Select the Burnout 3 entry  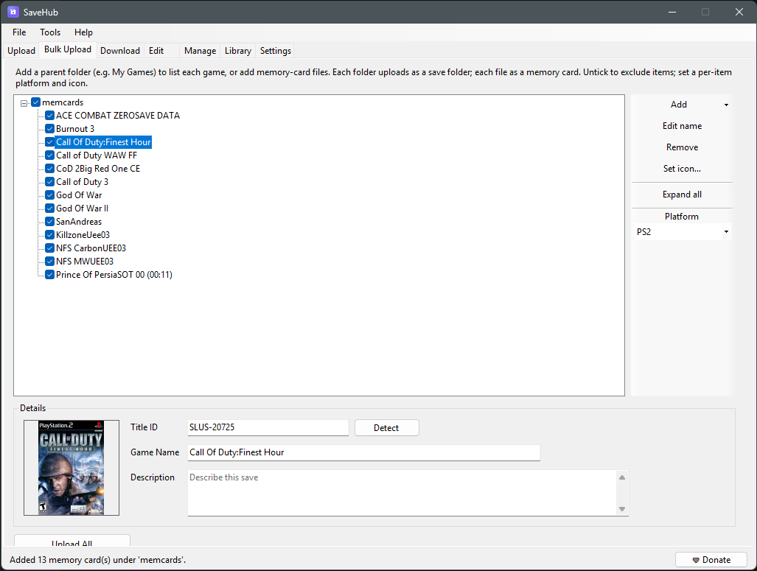pyautogui.click(x=75, y=129)
